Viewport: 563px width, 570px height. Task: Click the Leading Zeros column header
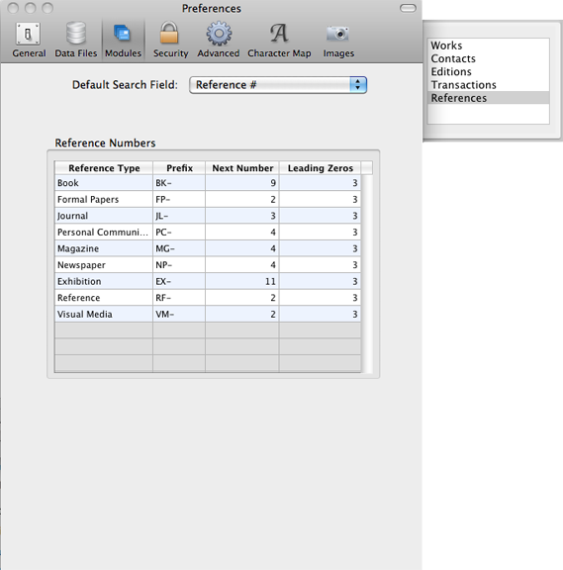321,168
